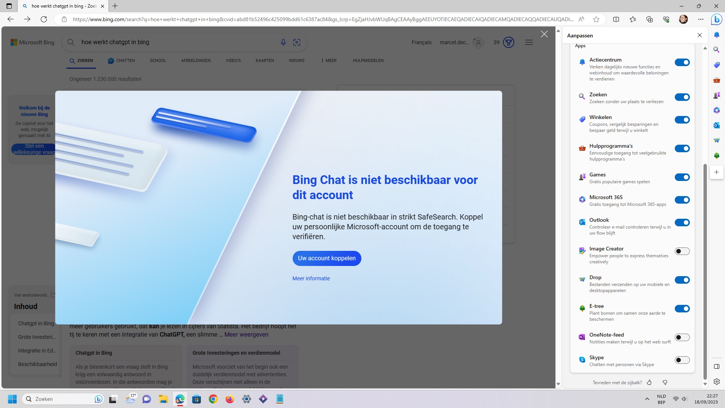Image resolution: width=725 pixels, height=408 pixels.
Task: Open Bing Discover button in sidebar
Action: [716, 19]
